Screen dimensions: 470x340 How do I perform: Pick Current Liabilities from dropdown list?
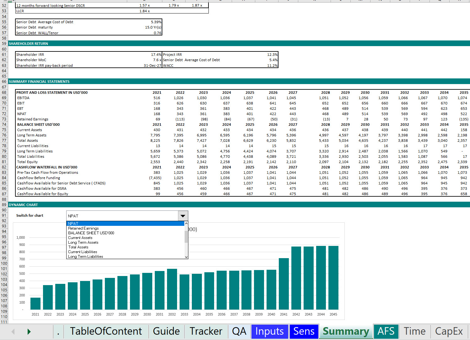125,252
